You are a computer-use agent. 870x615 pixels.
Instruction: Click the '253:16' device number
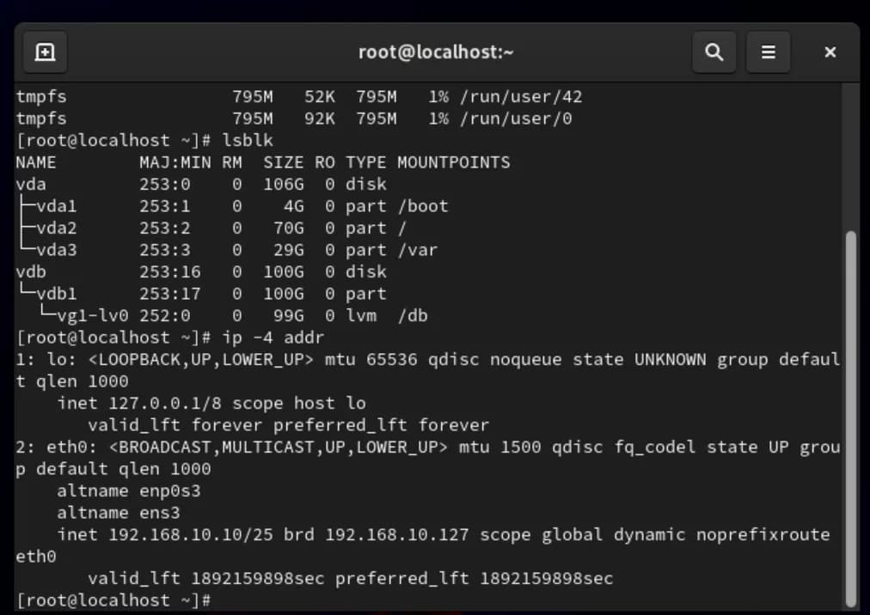[x=169, y=271]
